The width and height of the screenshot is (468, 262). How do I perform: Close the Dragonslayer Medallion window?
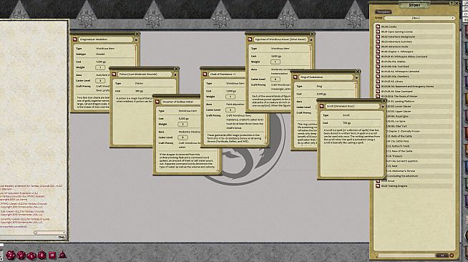[137, 34]
